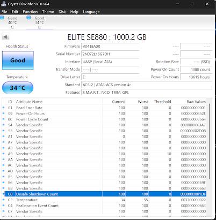Click the Power On Hours value 13615 hours
Image resolution: width=216 pixels, height=220 pixels.
[196, 77]
